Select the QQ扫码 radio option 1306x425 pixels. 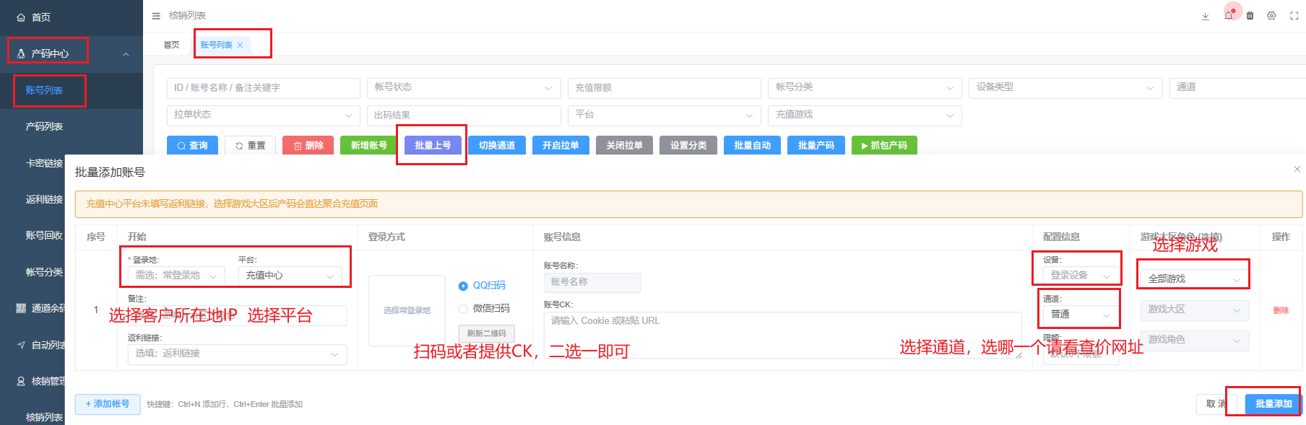click(463, 286)
